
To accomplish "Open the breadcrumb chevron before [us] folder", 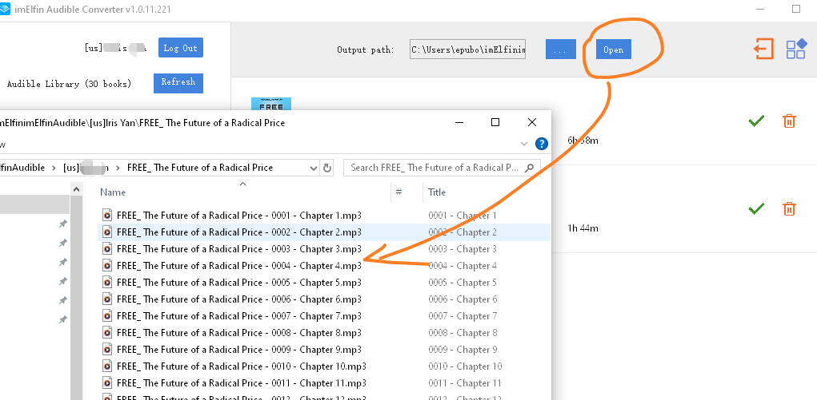I will pyautogui.click(x=54, y=168).
